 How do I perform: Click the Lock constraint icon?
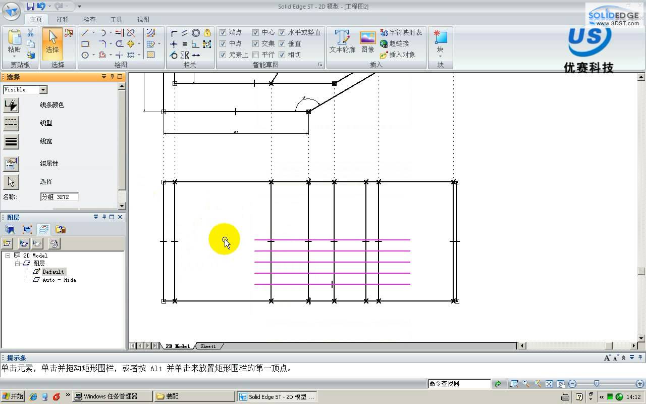[x=207, y=33]
